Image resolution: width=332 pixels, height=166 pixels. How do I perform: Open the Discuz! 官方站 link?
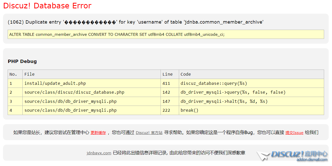pyautogui.click(x=149, y=132)
